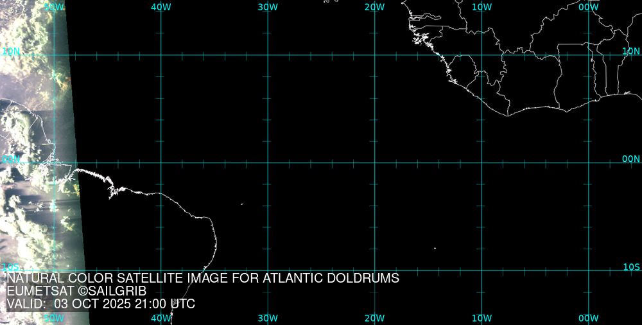
Task: Click the grid intersection of 10W and 10N
Action: tap(481, 55)
